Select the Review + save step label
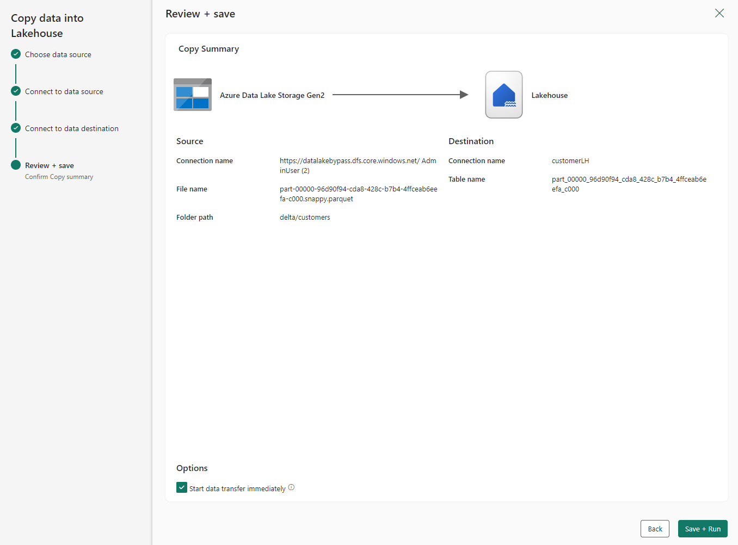Image resolution: width=738 pixels, height=545 pixels. point(50,165)
